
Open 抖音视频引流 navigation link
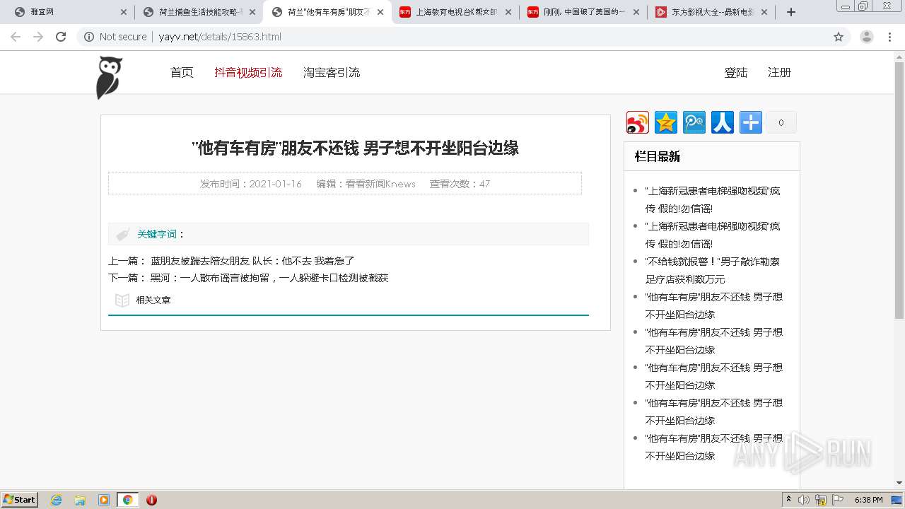pos(248,72)
